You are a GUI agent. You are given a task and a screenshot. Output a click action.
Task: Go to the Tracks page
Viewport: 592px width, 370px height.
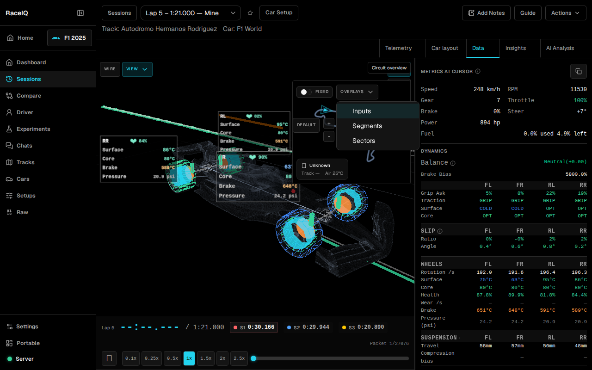coord(48,162)
